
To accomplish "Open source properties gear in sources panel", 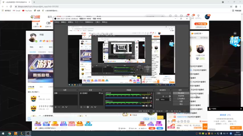I will pyautogui.click(x=88, y=107).
